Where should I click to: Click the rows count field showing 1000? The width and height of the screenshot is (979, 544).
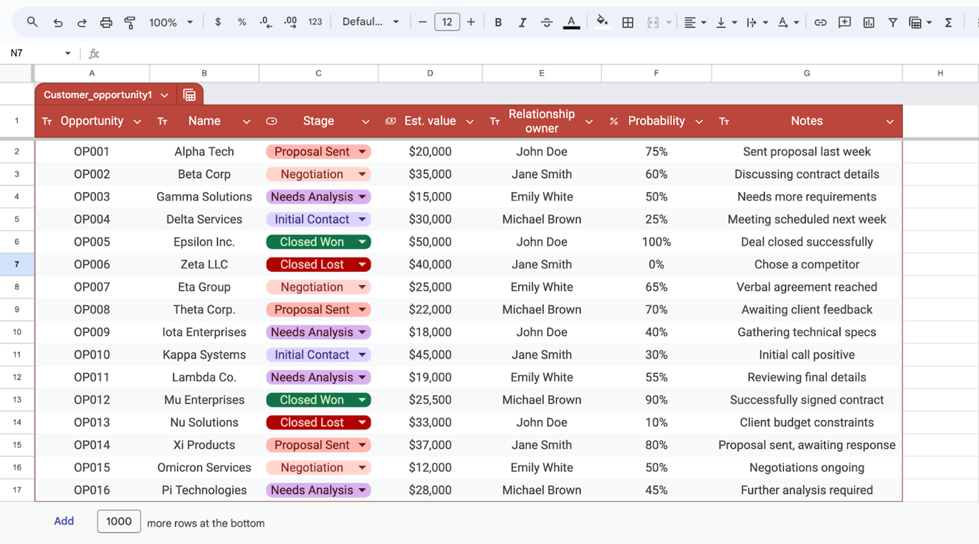point(119,521)
